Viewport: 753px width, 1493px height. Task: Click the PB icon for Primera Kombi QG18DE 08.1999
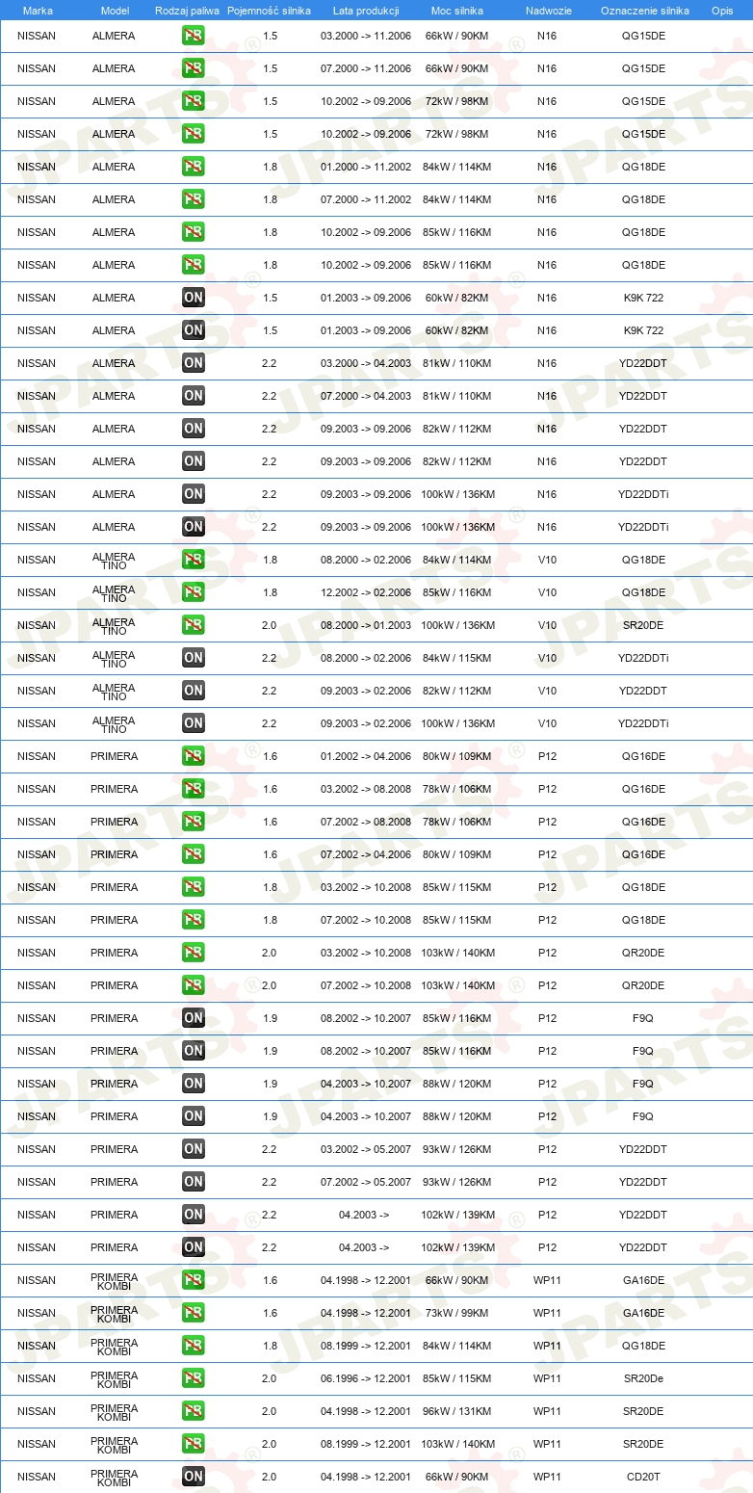click(x=194, y=1346)
